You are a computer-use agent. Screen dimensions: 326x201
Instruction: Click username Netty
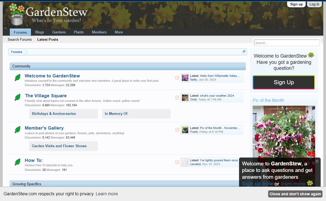[194, 80]
